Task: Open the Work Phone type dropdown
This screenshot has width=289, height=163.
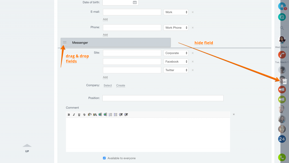Action: [176, 28]
